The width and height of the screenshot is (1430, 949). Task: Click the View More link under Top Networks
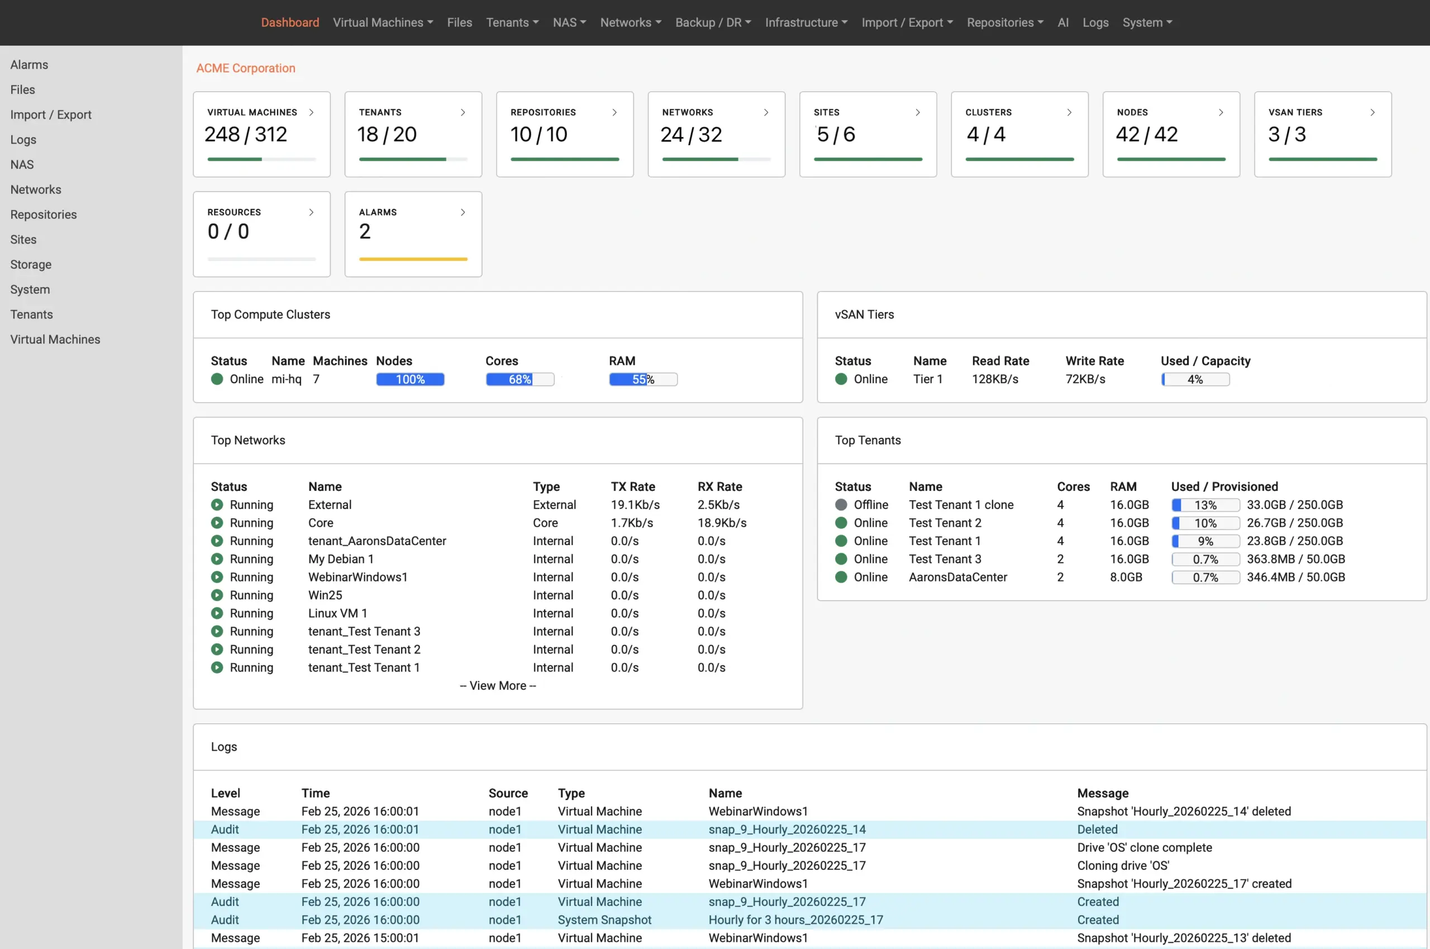point(498,685)
